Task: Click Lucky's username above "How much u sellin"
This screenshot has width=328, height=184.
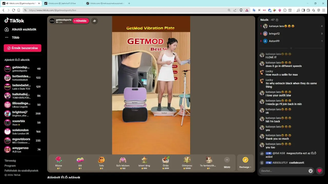Action: pyautogui.click(x=269, y=71)
